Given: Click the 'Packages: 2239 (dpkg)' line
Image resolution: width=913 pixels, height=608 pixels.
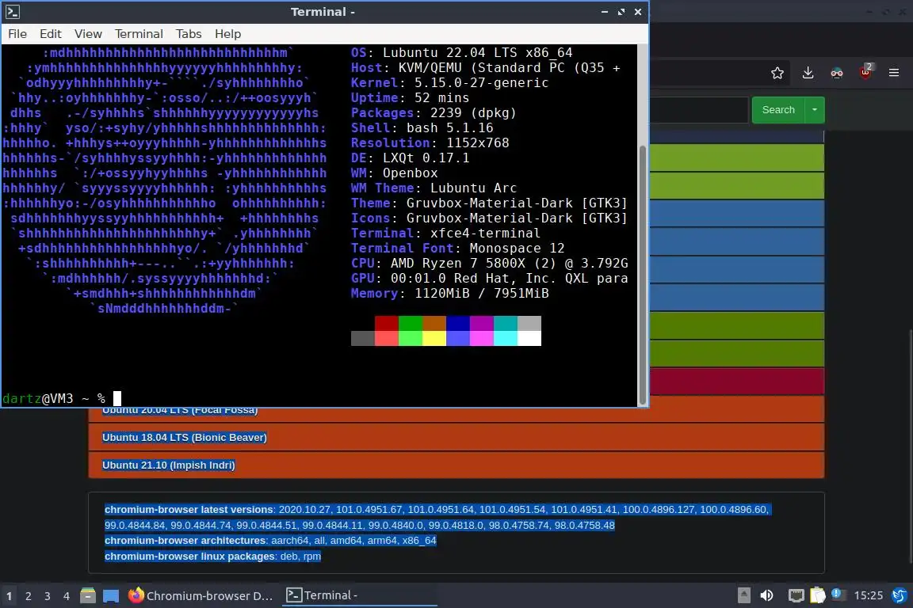Looking at the screenshot, I should pos(434,113).
